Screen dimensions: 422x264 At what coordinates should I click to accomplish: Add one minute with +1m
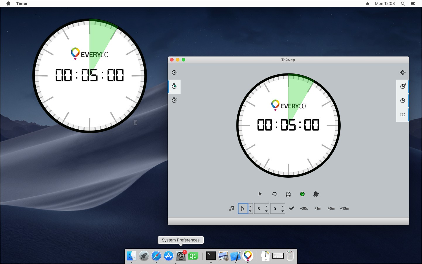coord(318,208)
